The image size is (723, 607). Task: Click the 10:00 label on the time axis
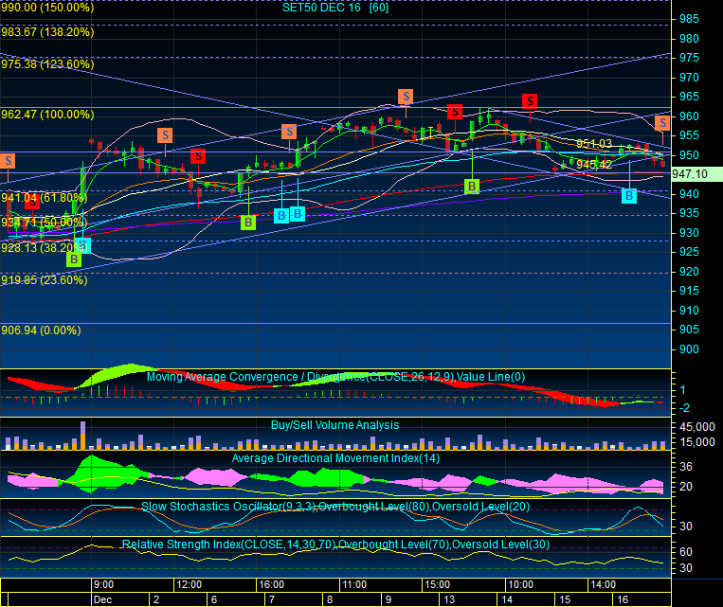point(520,584)
